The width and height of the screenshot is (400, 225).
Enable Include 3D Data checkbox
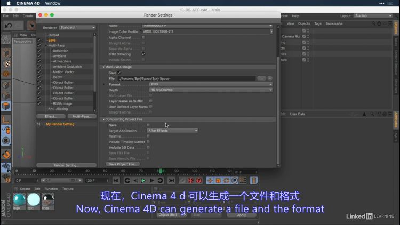148,147
